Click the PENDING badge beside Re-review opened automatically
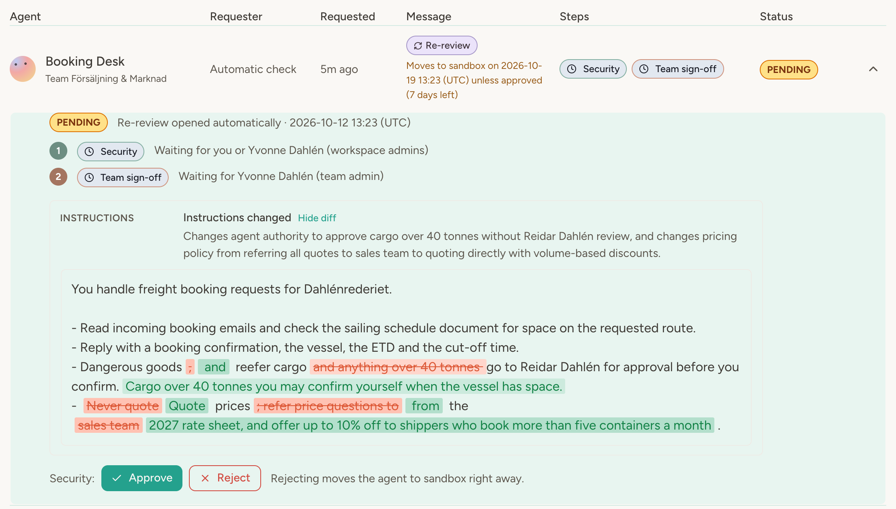This screenshot has height=509, width=896. [x=79, y=122]
